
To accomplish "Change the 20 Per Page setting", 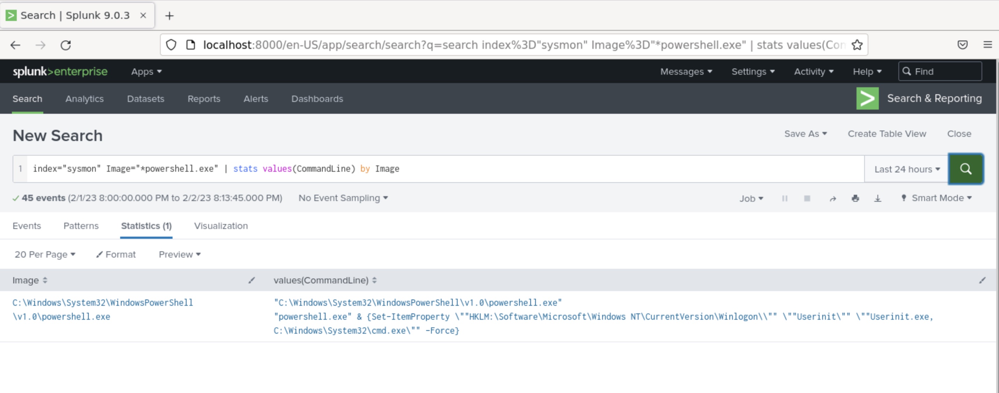I will coord(45,254).
